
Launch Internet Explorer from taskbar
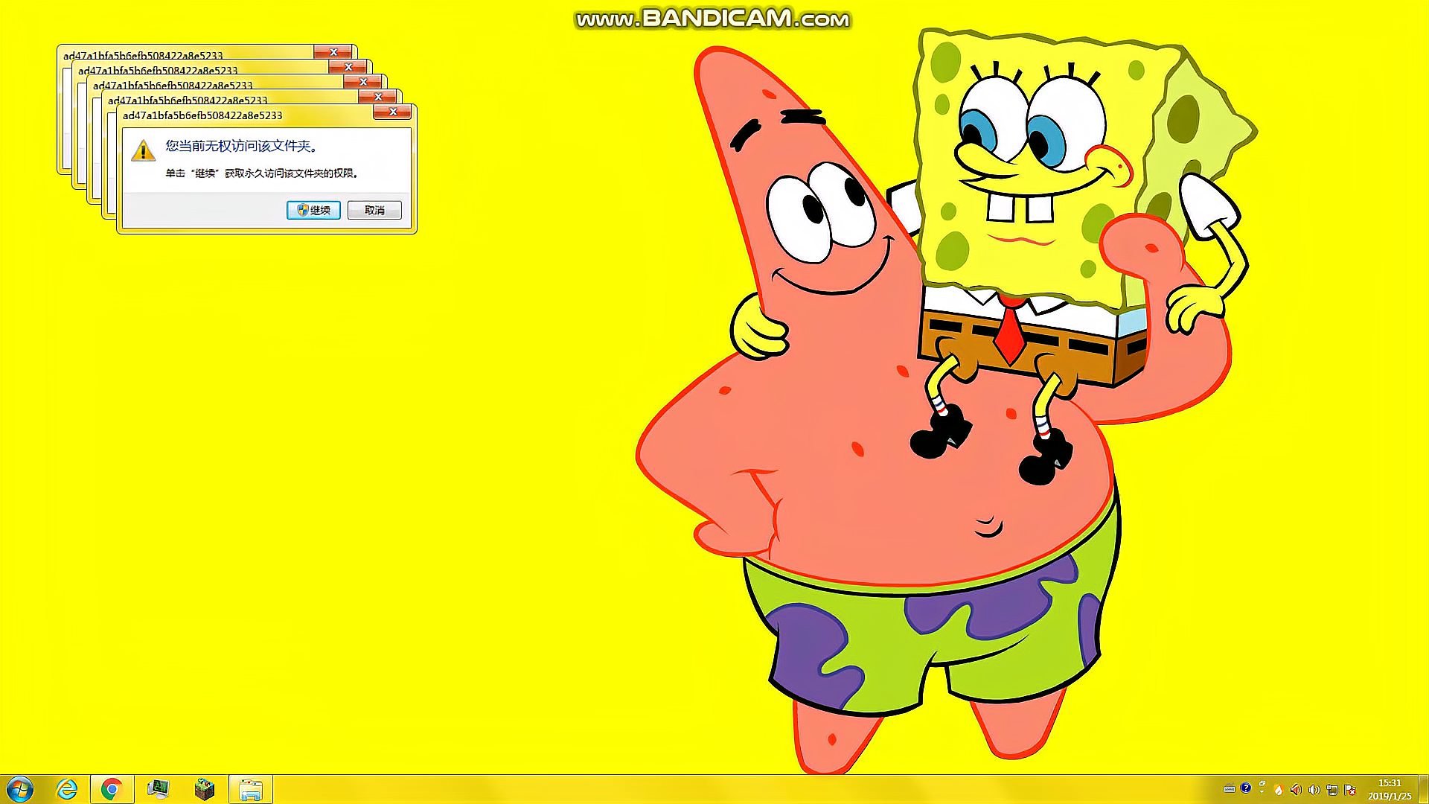(67, 789)
